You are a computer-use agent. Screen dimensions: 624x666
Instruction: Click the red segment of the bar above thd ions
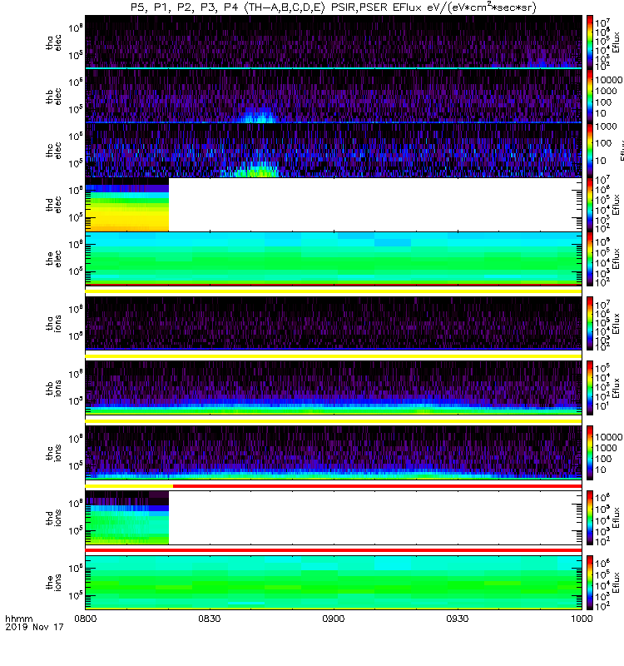pos(378,486)
